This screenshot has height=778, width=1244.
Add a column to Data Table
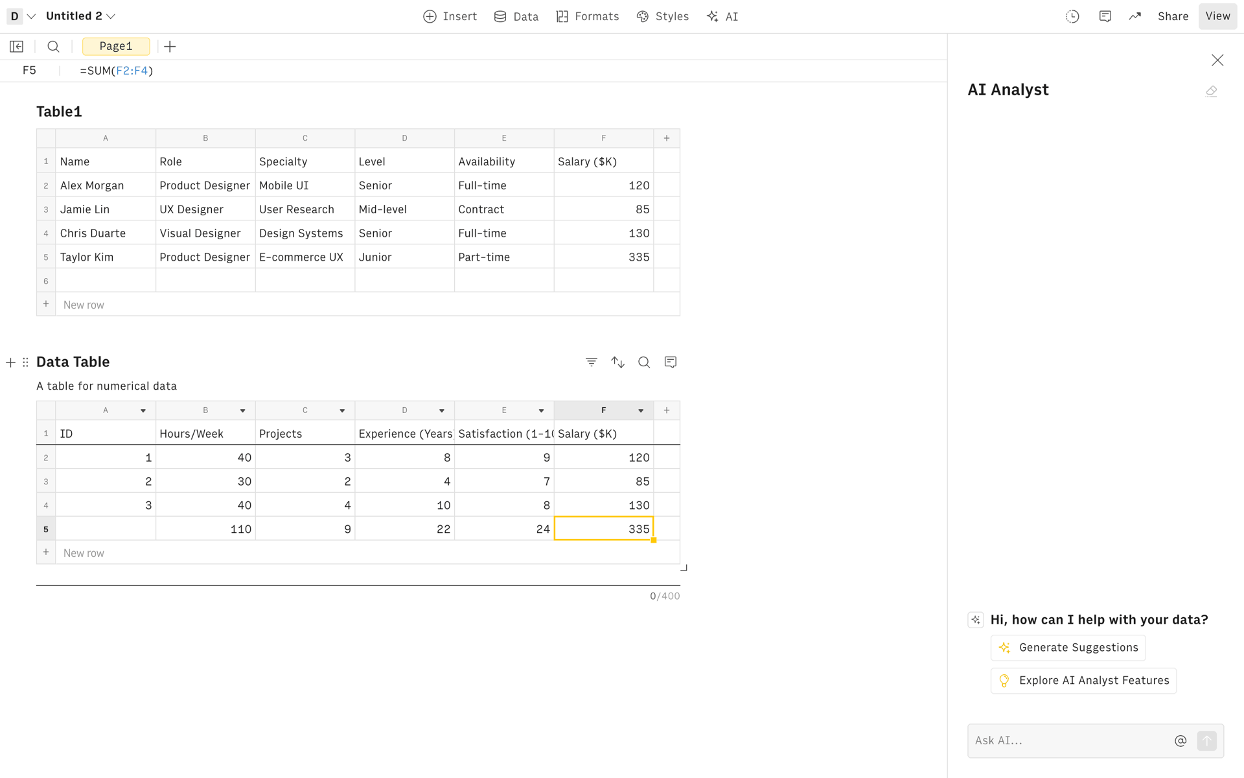667,410
